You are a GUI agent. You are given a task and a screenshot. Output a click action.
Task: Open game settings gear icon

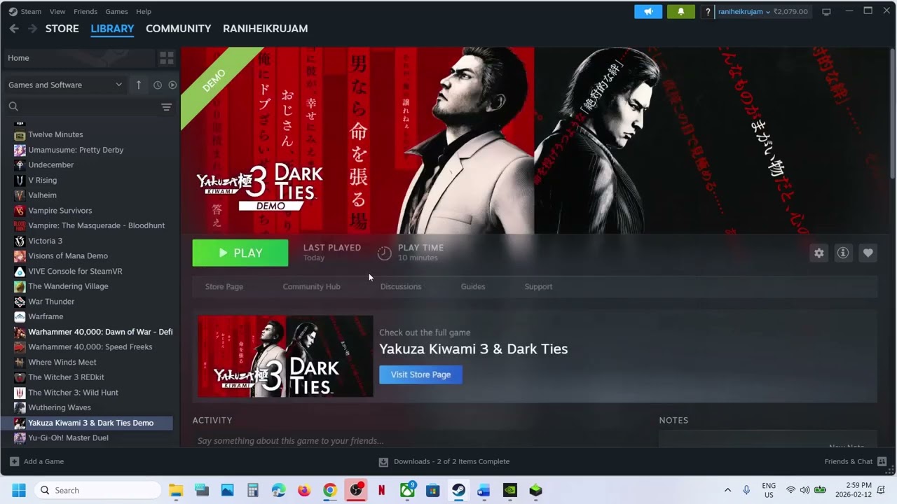click(819, 253)
